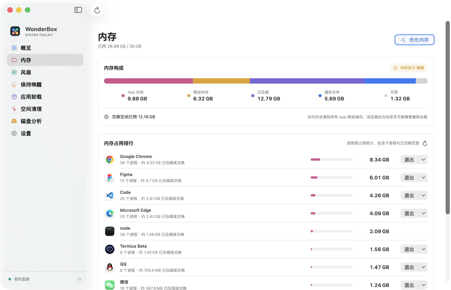Expand Microsoft Edge quit options chevron
The image size is (451, 290).
[423, 213]
